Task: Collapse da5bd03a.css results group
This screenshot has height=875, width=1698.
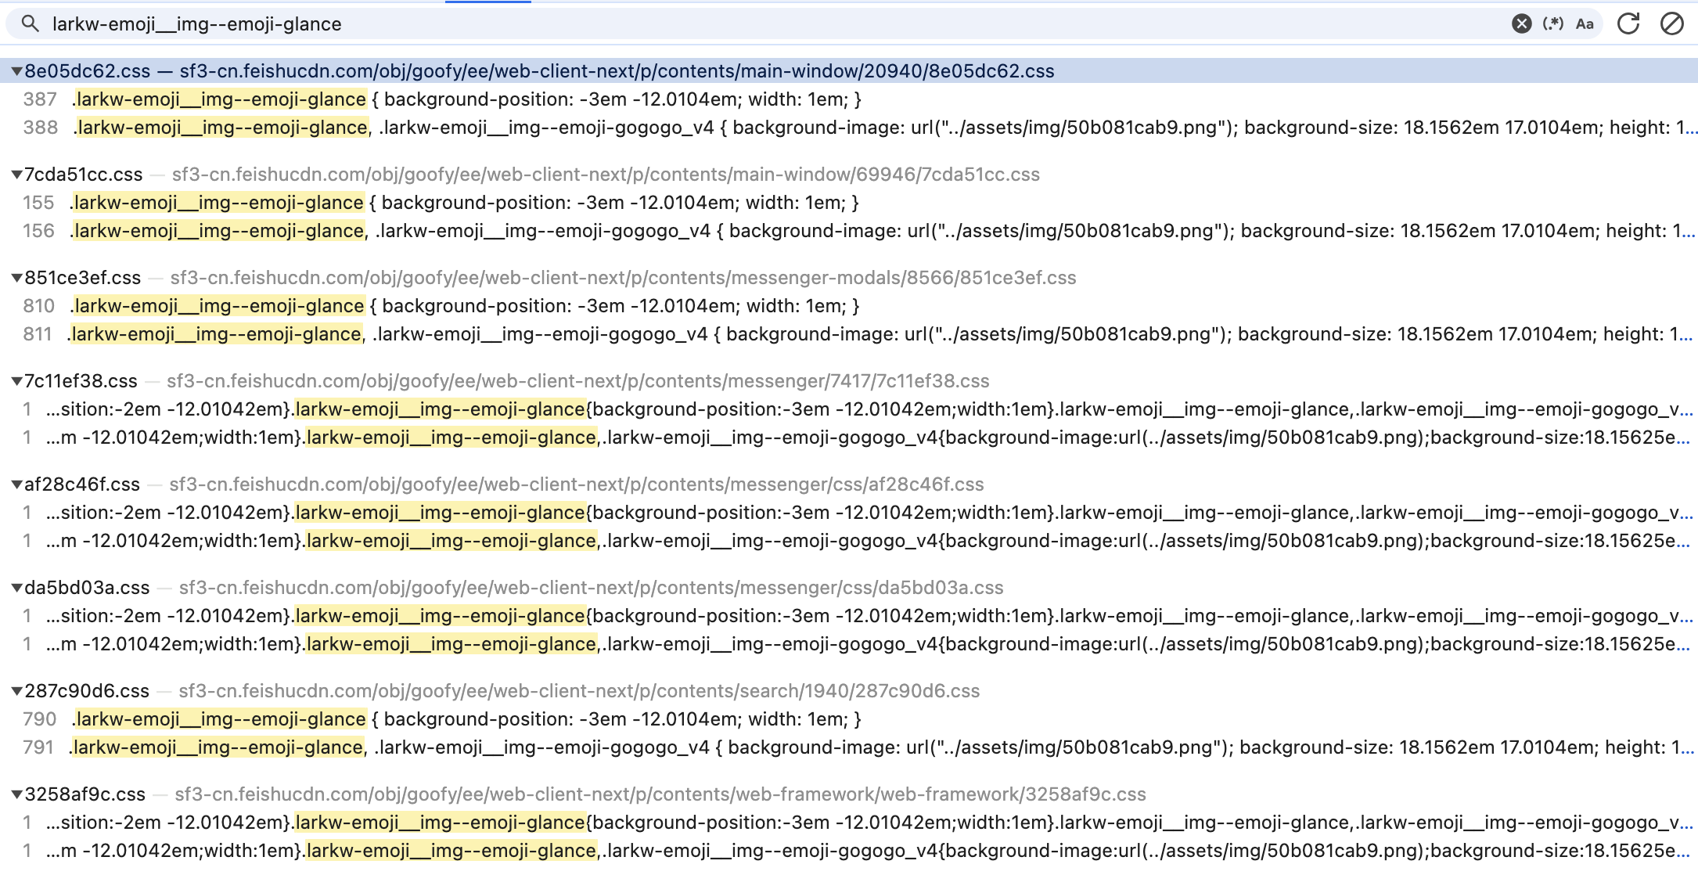Action: point(16,588)
